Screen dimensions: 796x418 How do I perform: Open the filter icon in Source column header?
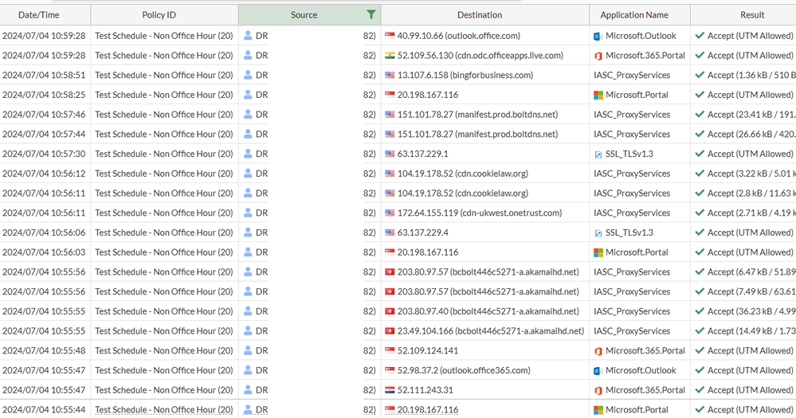[371, 14]
